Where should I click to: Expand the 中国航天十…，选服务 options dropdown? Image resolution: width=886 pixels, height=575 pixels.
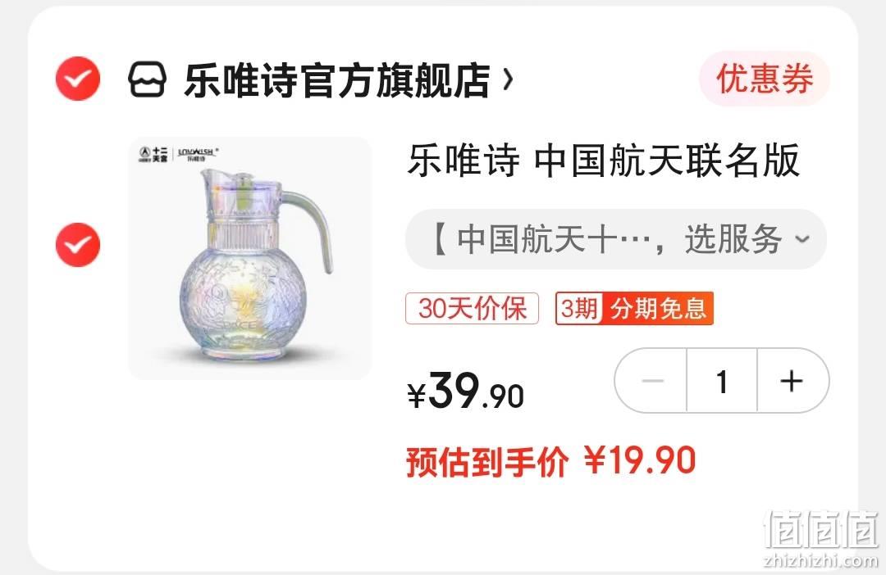click(616, 239)
